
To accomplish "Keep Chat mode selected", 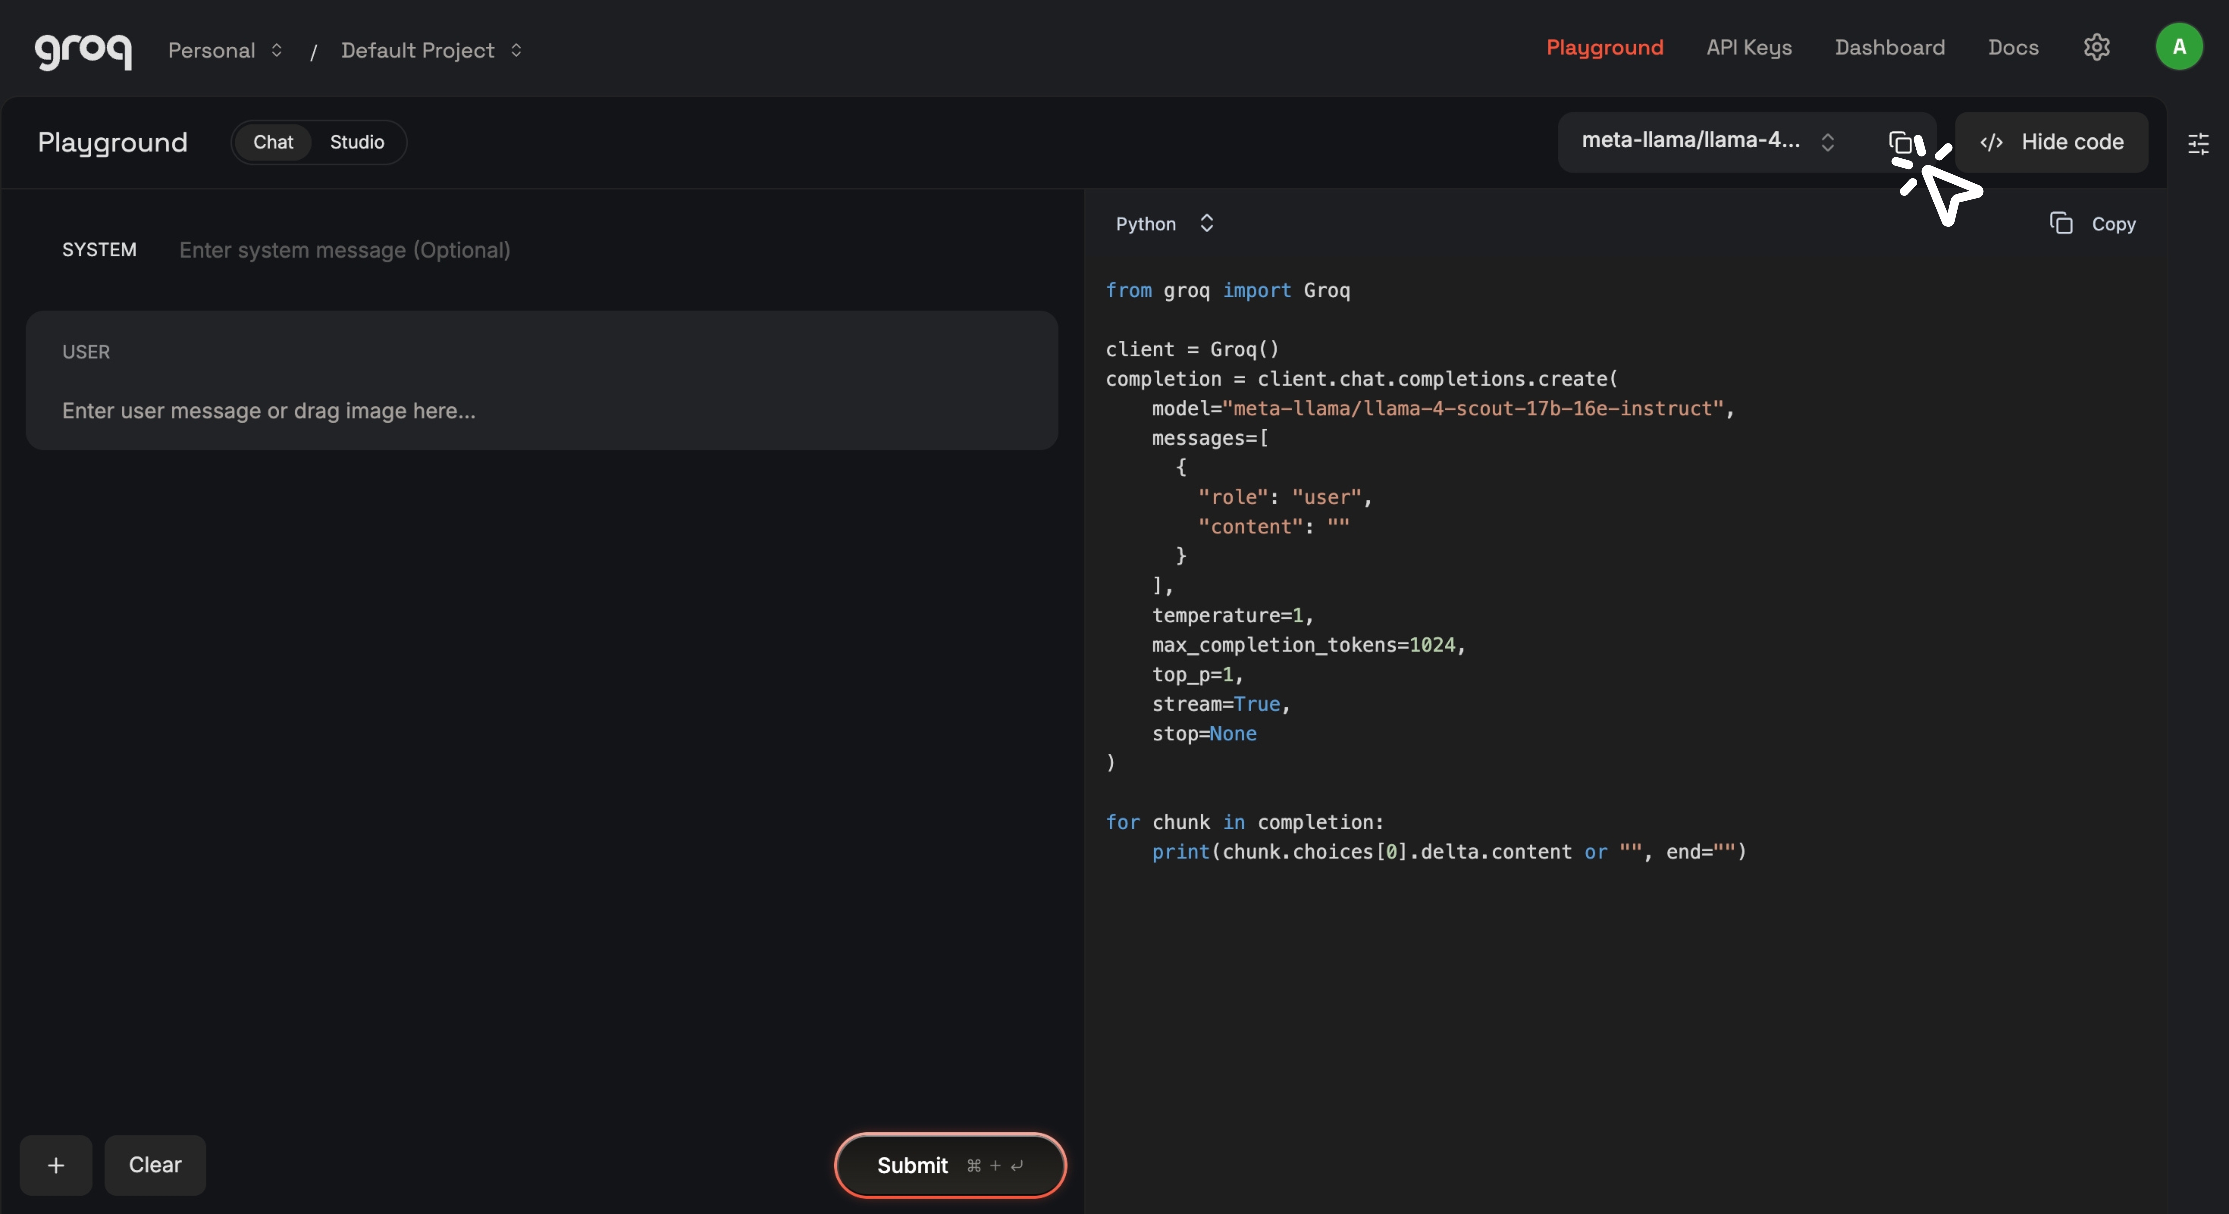I will pyautogui.click(x=273, y=142).
